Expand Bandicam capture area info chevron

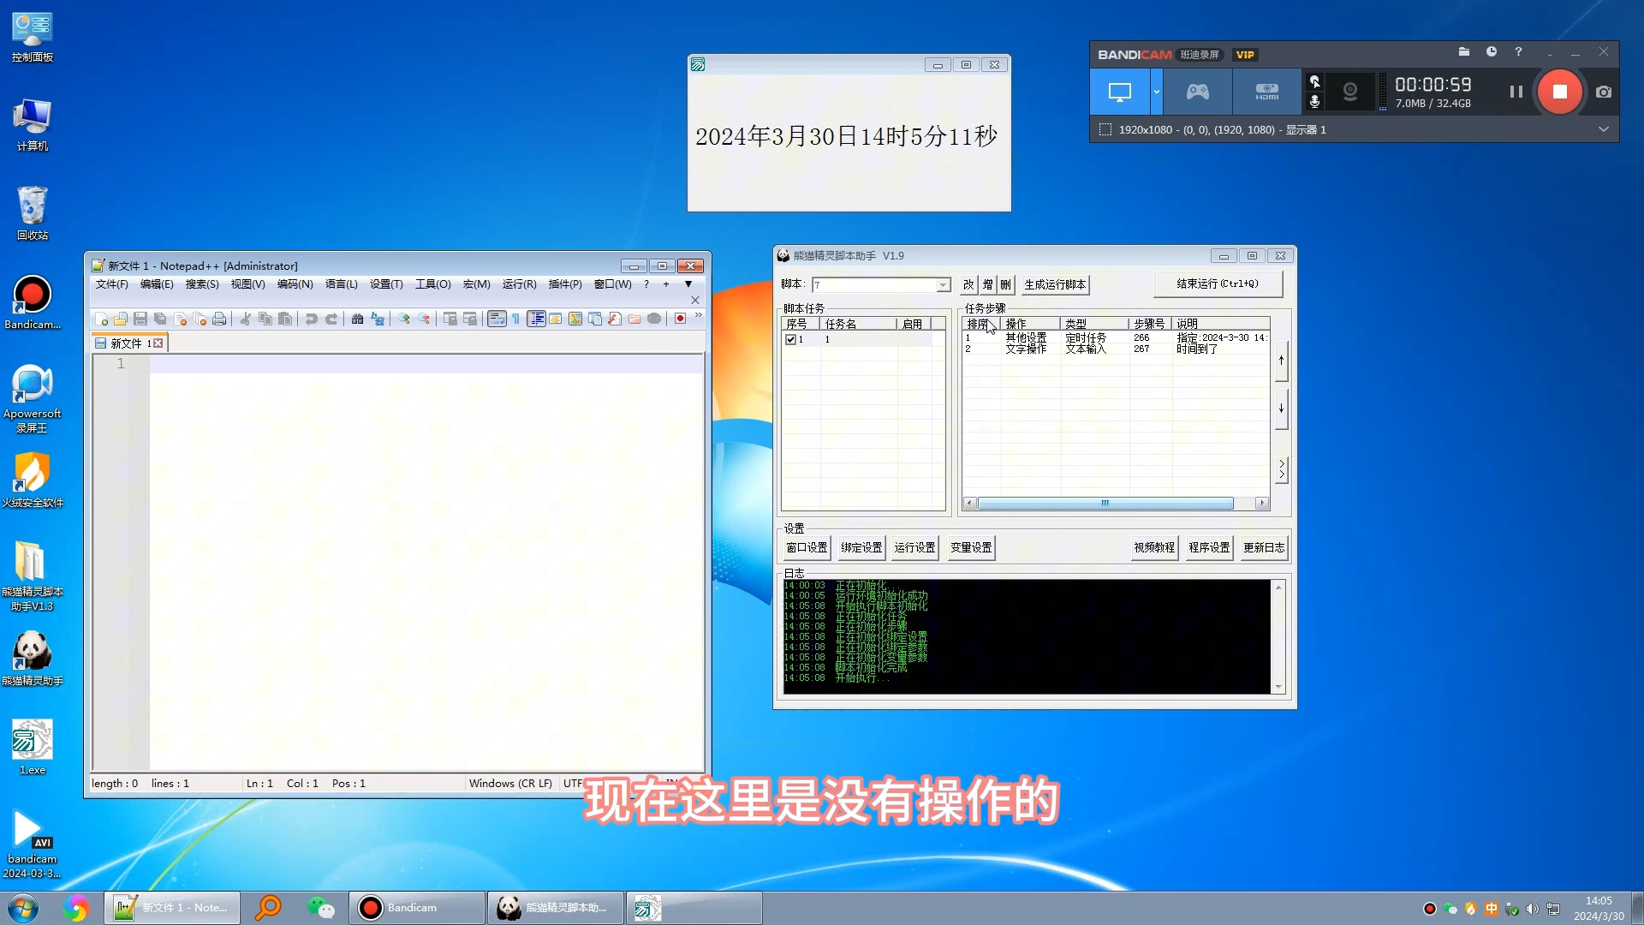coord(1604,129)
